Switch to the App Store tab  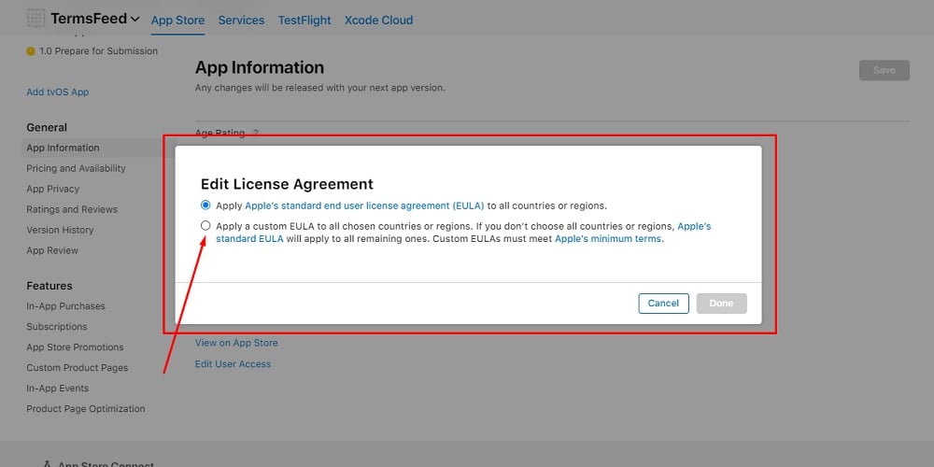coord(177,21)
